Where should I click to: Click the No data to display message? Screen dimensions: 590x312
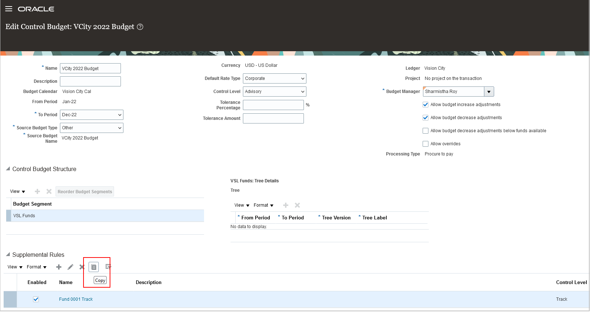click(249, 227)
